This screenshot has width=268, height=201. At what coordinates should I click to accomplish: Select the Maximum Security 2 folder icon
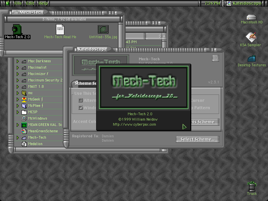[x=24, y=80]
